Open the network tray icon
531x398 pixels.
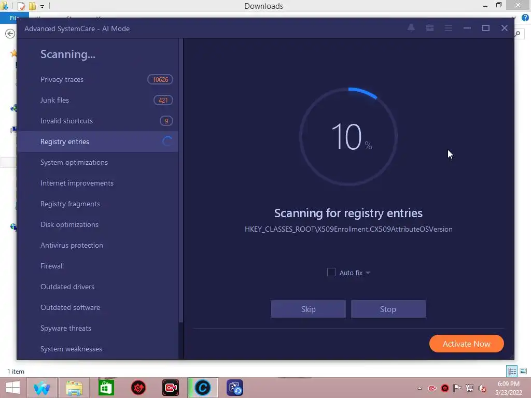(x=470, y=388)
